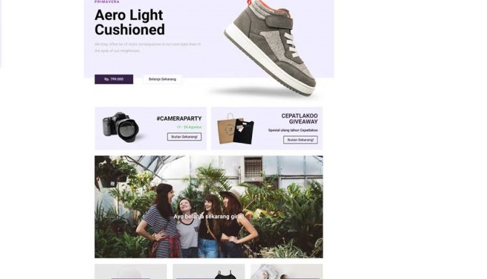This screenshot has height=279, width=487.
Task: Select the PRIMAVERA brand label
Action: tap(107, 1)
